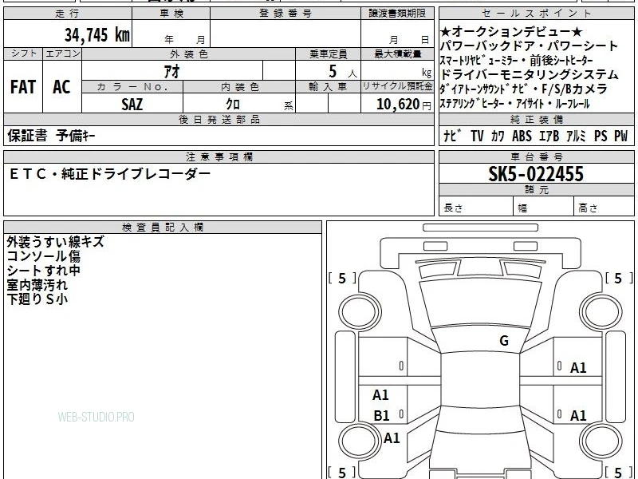The height and width of the screenshot is (479, 638).
Task: Click the 注意事項欄 header
Action: [219, 156]
